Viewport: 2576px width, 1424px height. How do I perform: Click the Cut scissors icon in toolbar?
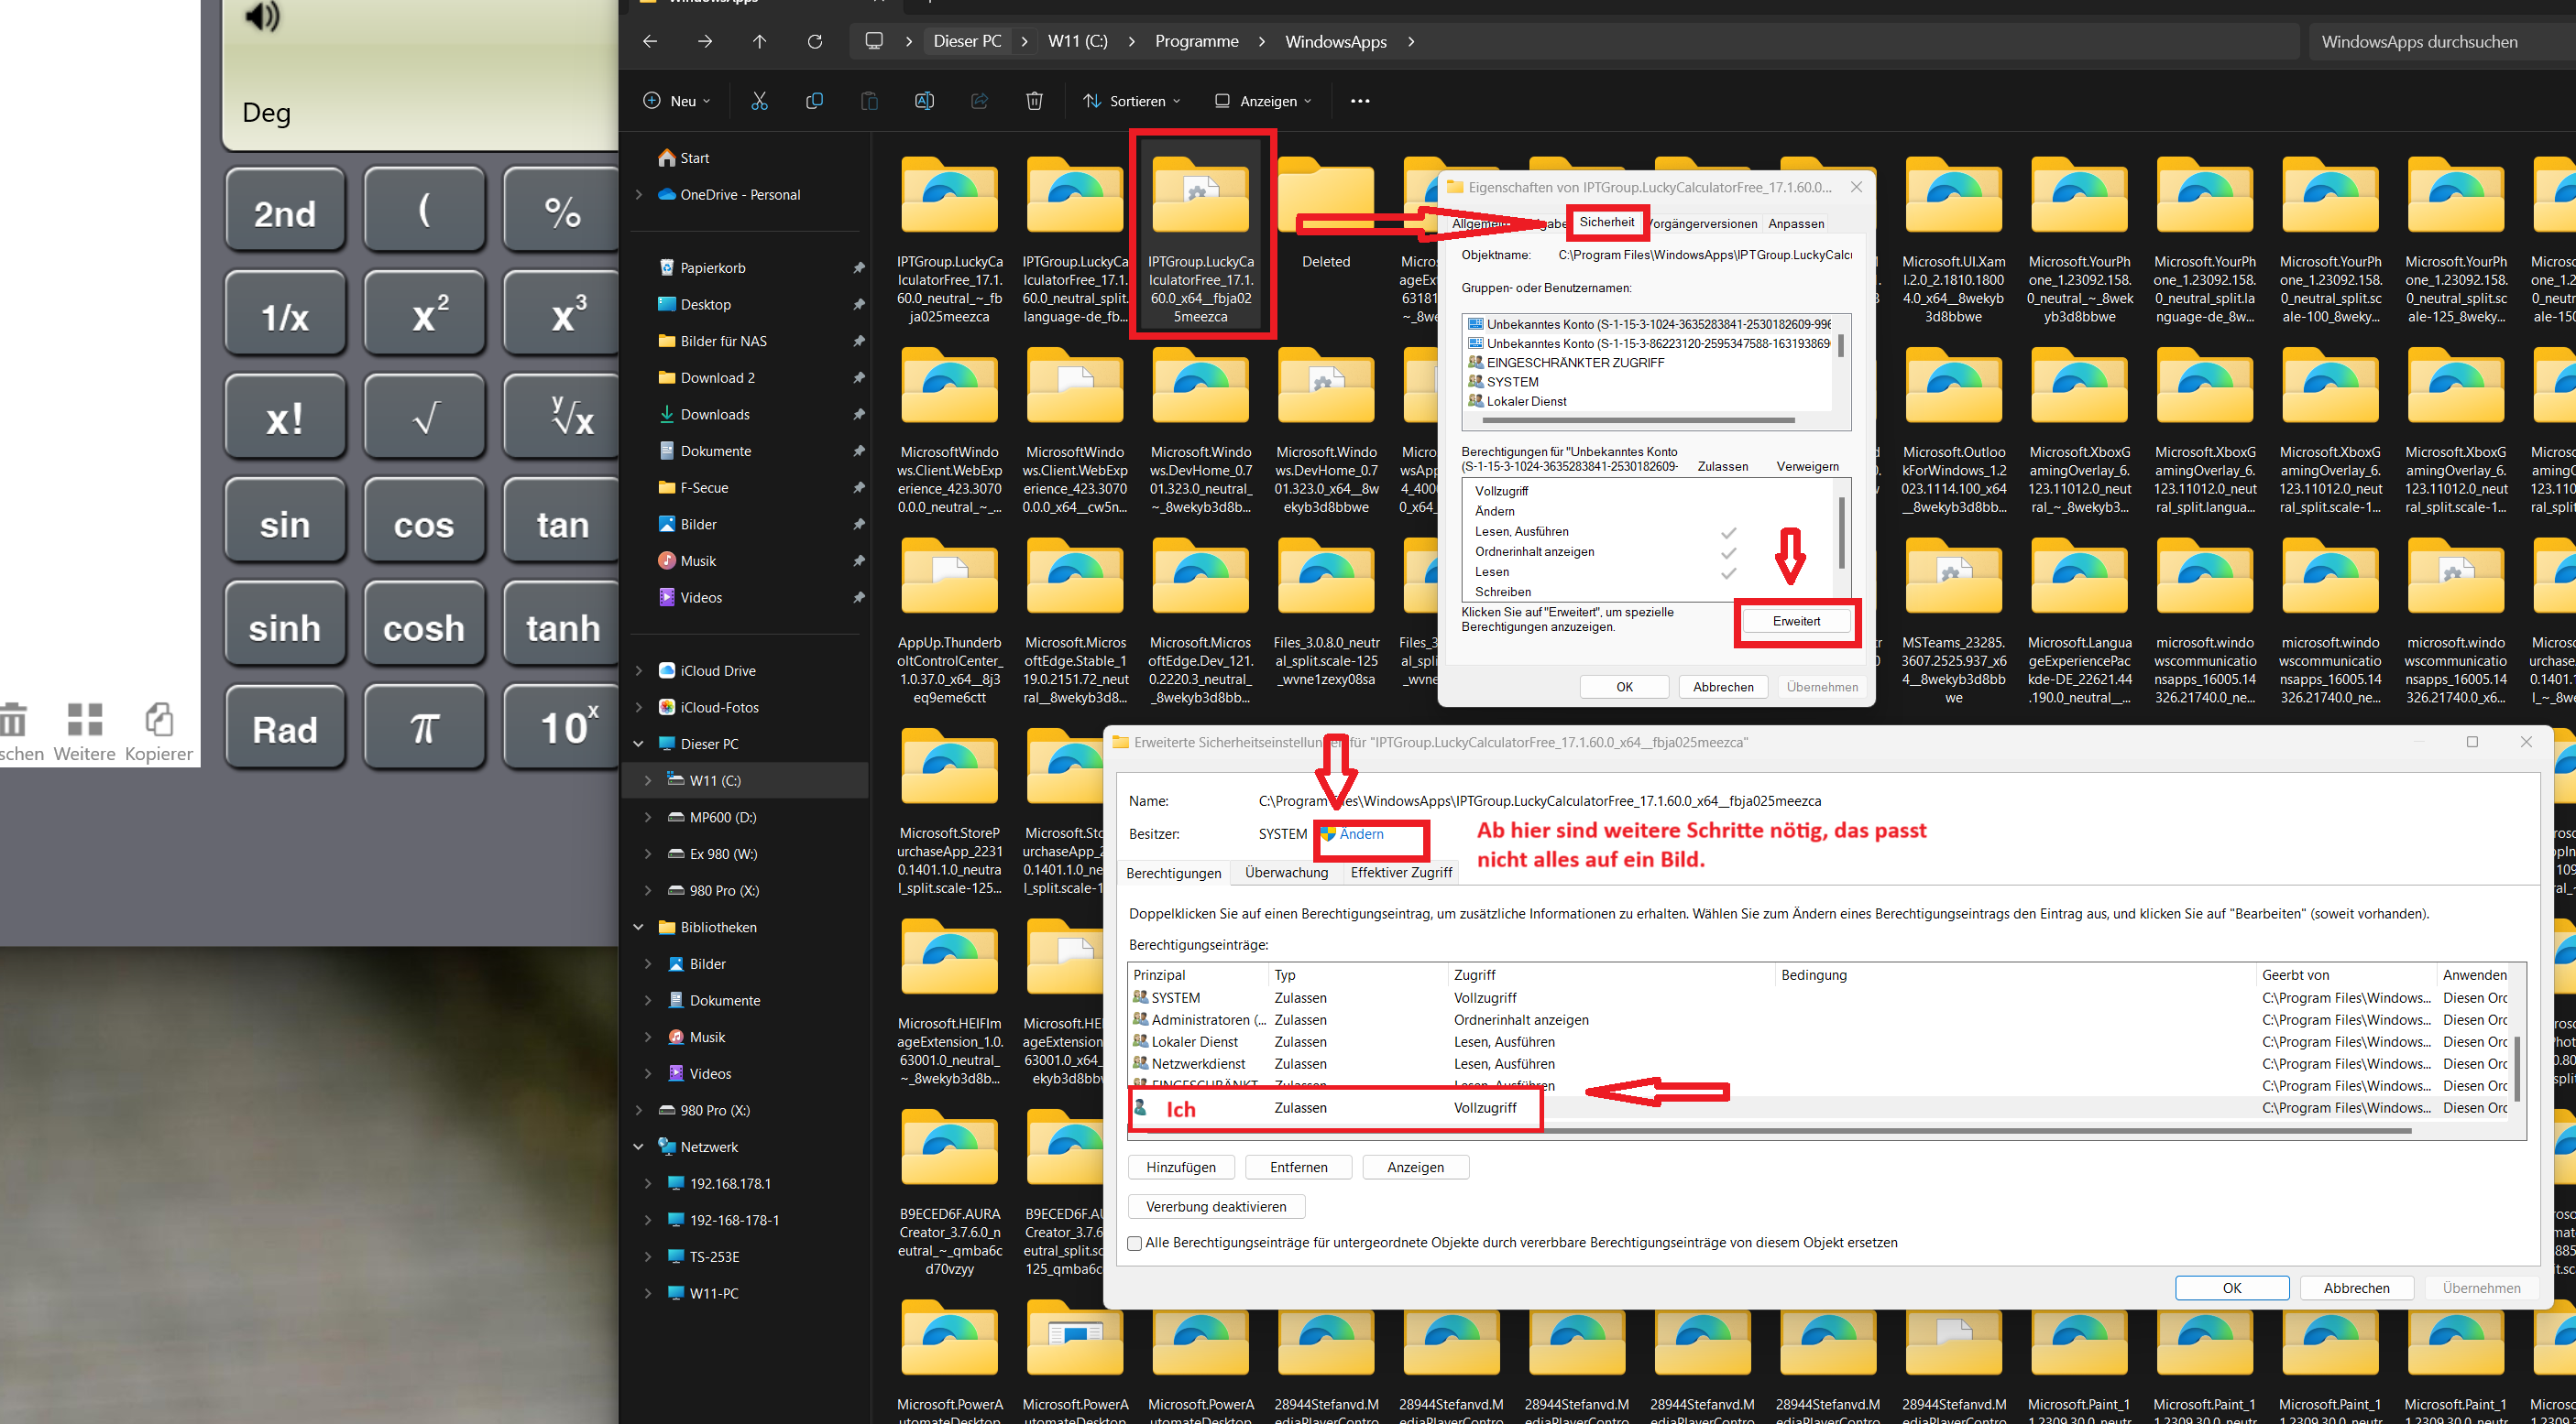[x=759, y=101]
